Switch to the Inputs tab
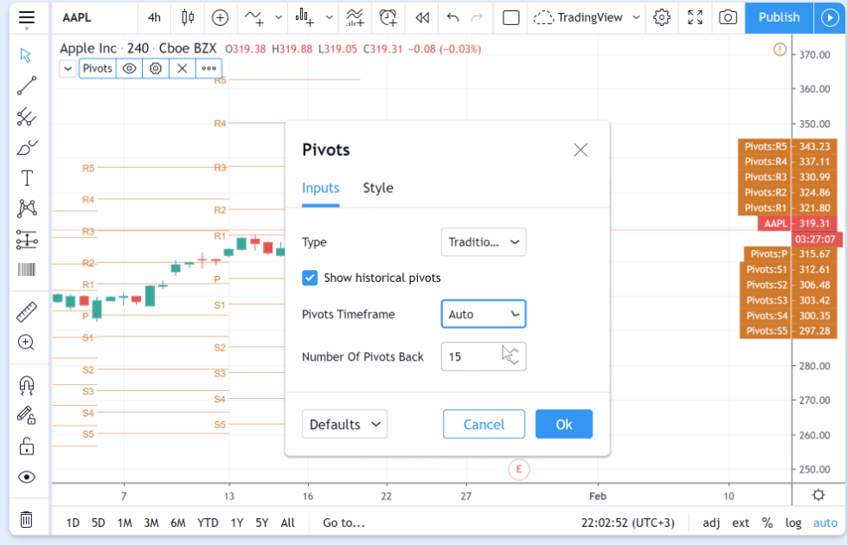 click(320, 188)
